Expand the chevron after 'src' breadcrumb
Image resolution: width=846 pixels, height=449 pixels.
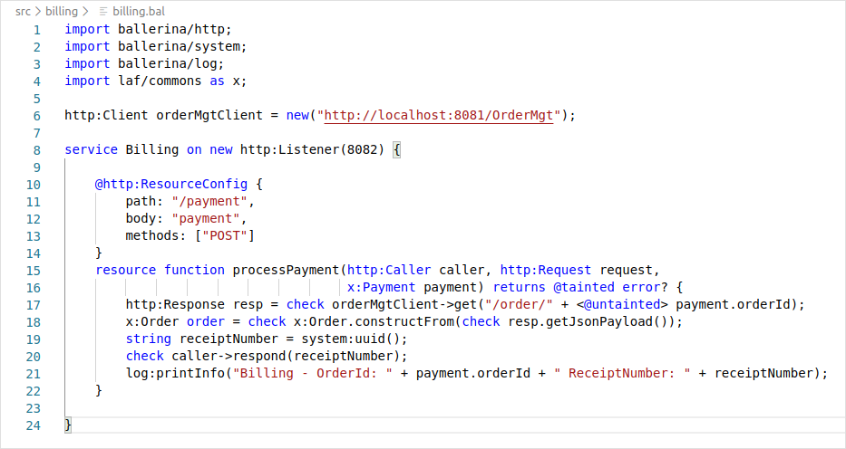click(x=38, y=11)
